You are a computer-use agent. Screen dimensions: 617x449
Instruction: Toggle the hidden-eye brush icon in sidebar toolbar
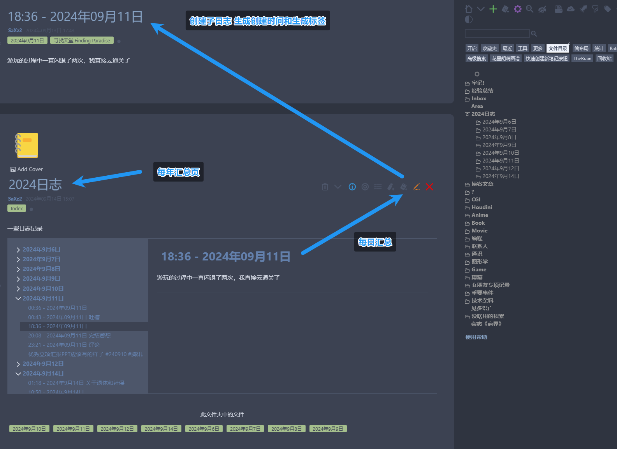click(x=542, y=9)
